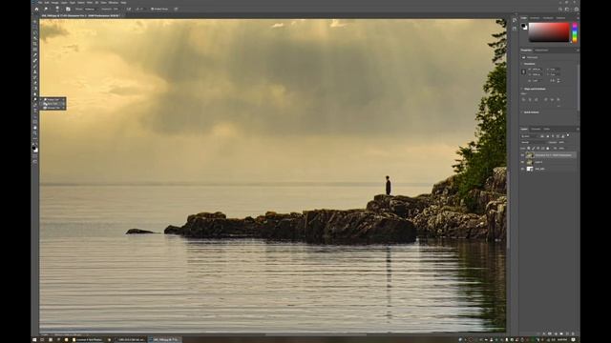Image resolution: width=611 pixels, height=343 pixels.
Task: Select the Rectangular Marquee tool
Action: coord(35,28)
